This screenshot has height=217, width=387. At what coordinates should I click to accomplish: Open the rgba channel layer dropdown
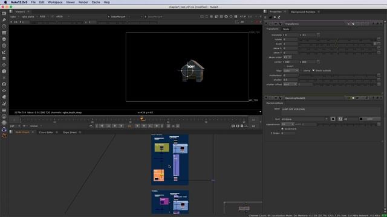(15, 17)
